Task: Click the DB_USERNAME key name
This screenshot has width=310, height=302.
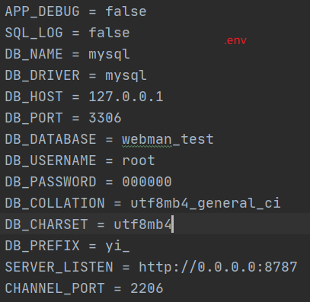Action: click(x=50, y=161)
